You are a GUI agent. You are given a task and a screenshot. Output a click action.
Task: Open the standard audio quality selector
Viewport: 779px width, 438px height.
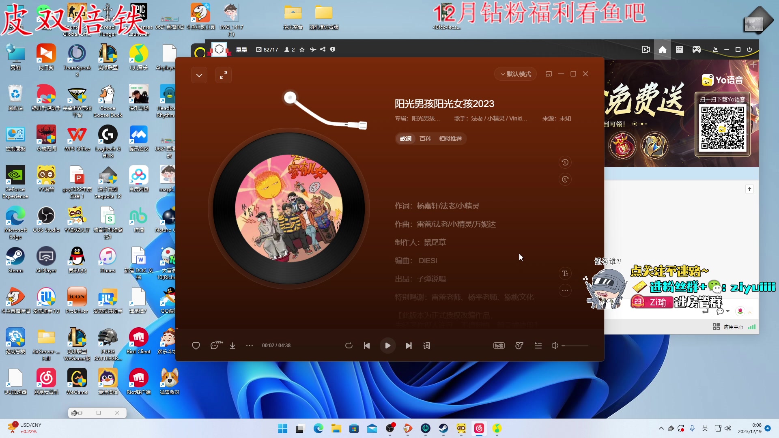[499, 346]
